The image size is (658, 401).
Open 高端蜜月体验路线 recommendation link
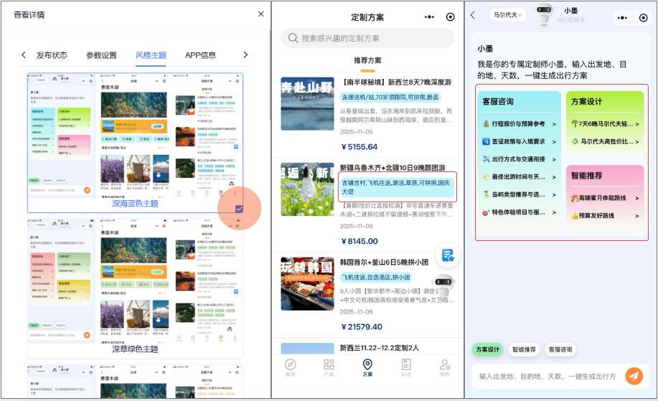[604, 197]
